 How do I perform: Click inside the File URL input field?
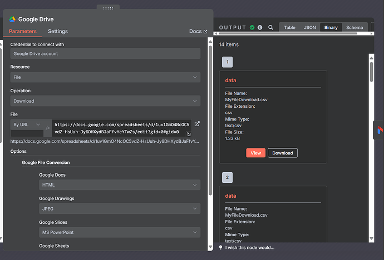[122, 128]
